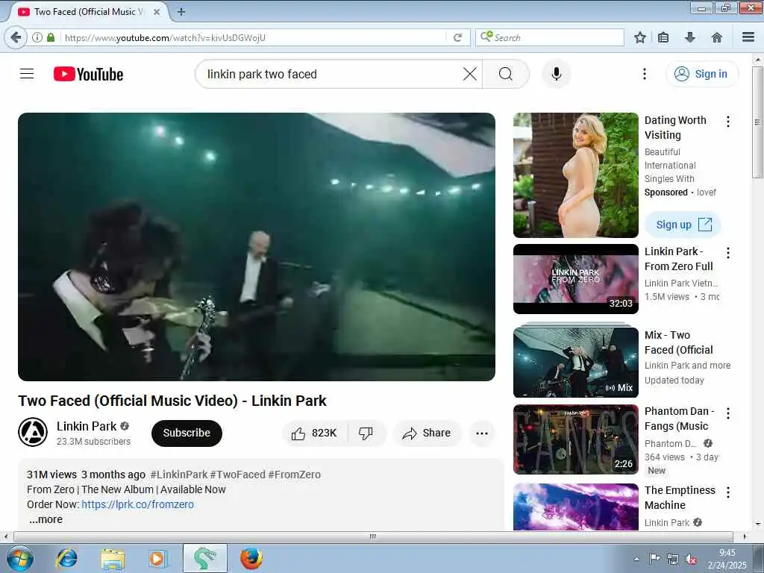Run search with magnifying glass button
This screenshot has width=764, height=573.
[506, 74]
